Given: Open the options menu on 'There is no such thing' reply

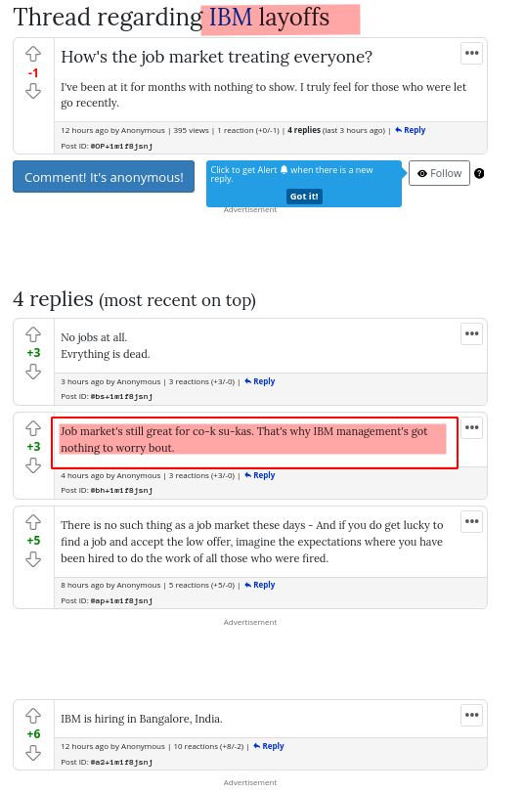Looking at the screenshot, I should tap(471, 521).
